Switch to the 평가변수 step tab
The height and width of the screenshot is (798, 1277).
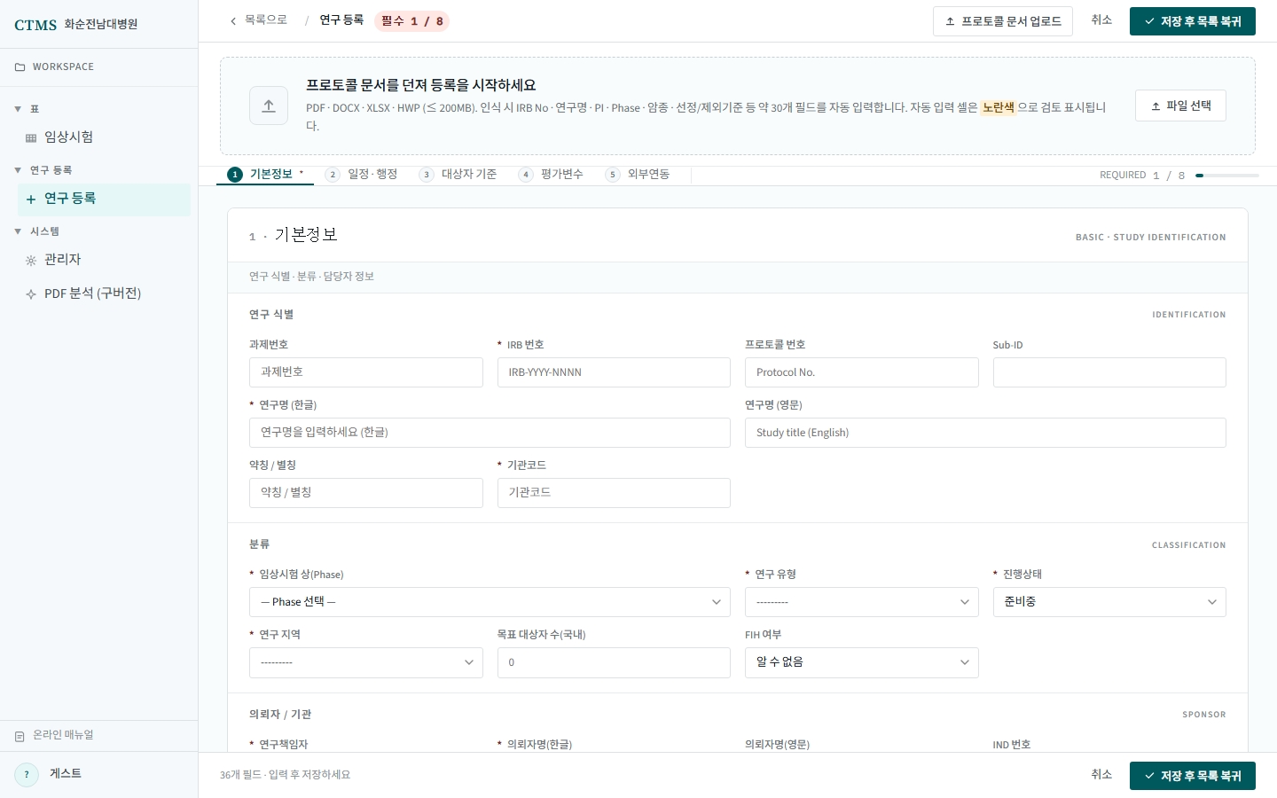tap(552, 175)
